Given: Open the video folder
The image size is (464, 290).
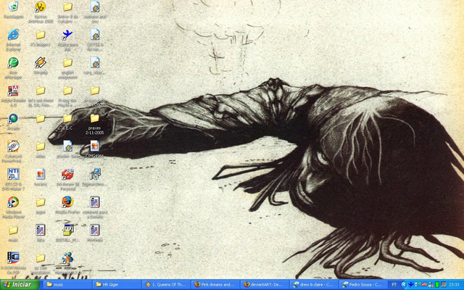Looking at the screenshot, I should [x=41, y=146].
